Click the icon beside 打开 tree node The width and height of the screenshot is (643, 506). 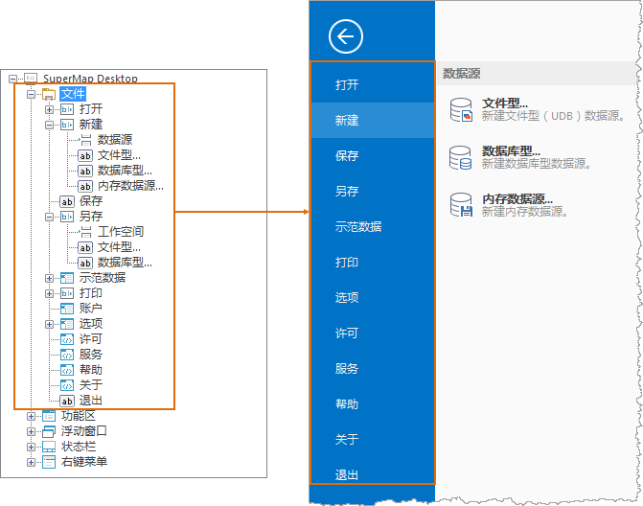coord(67,109)
